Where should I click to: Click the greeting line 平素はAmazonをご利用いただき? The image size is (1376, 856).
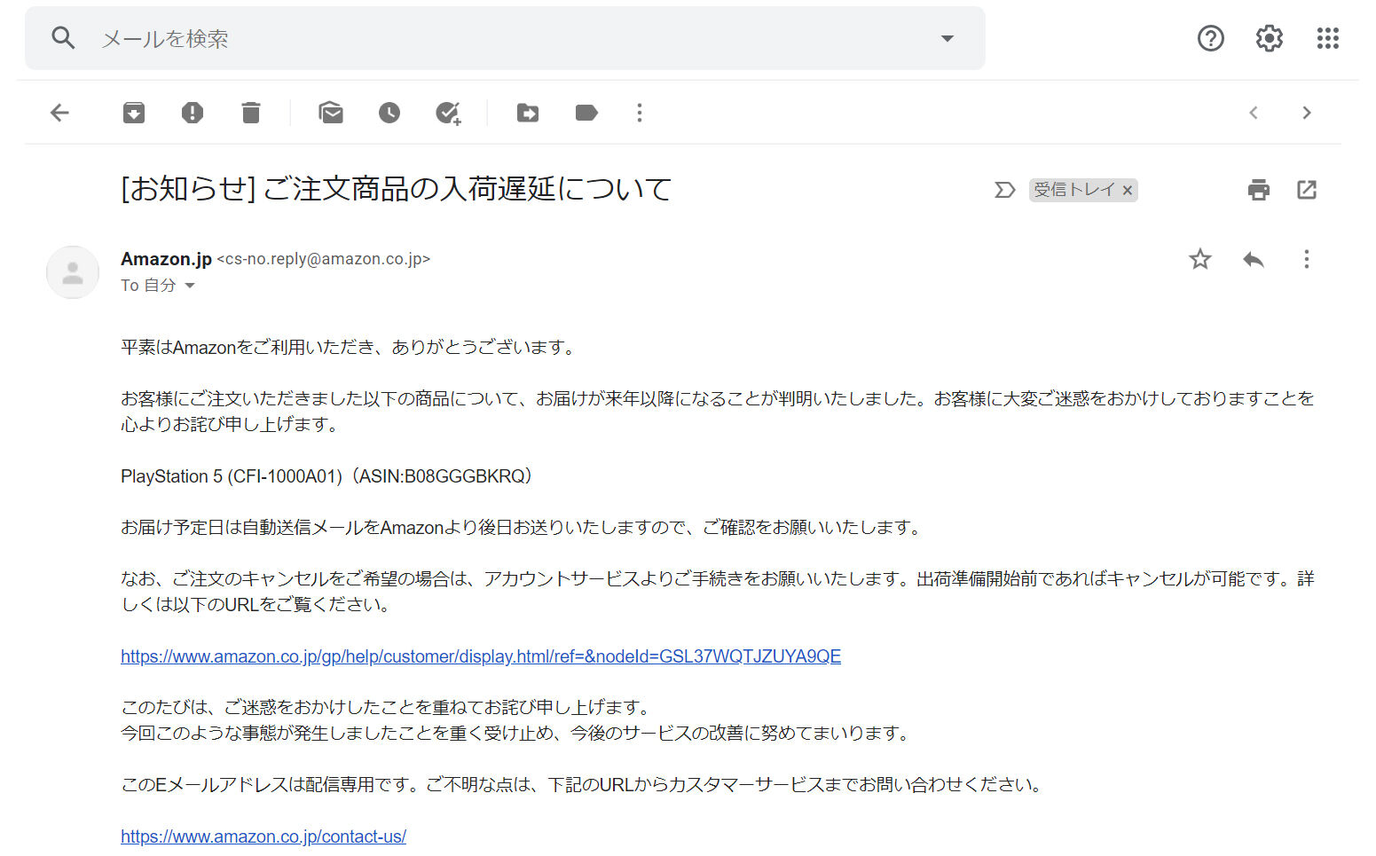[x=350, y=348]
